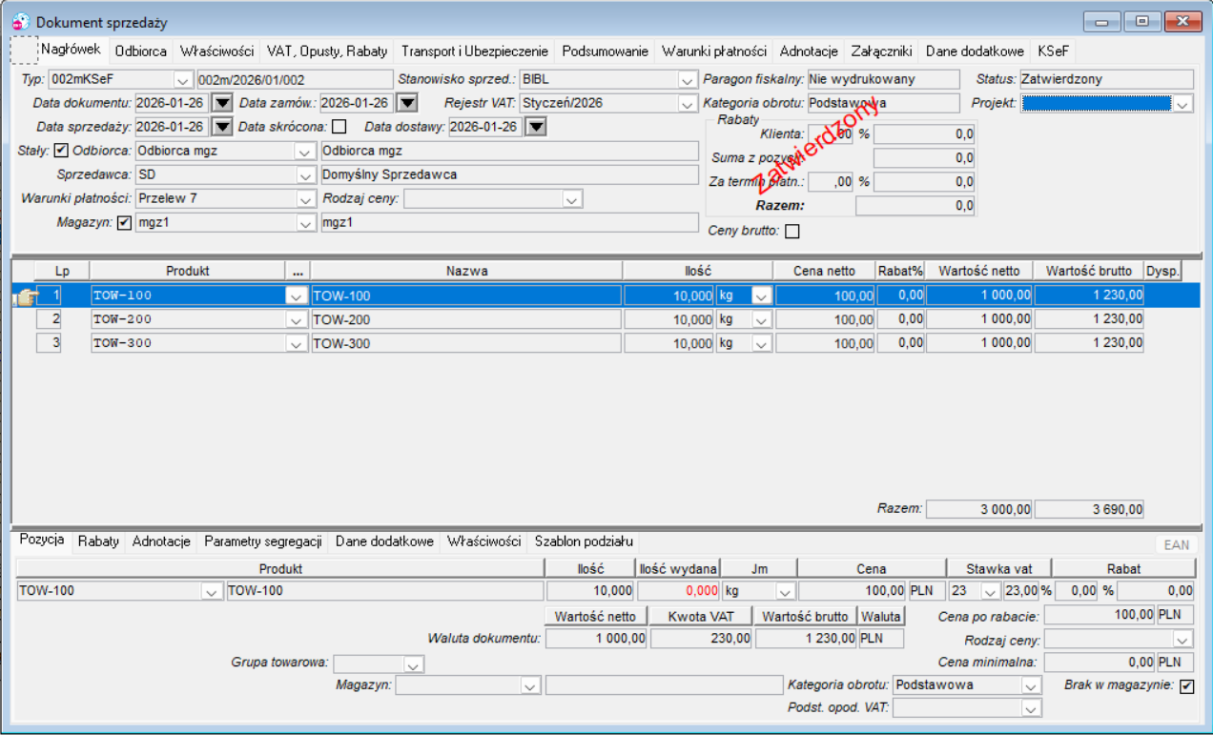Enable the Data skrócona checkbox
Viewport: 1213px width, 735px height.
(x=339, y=127)
